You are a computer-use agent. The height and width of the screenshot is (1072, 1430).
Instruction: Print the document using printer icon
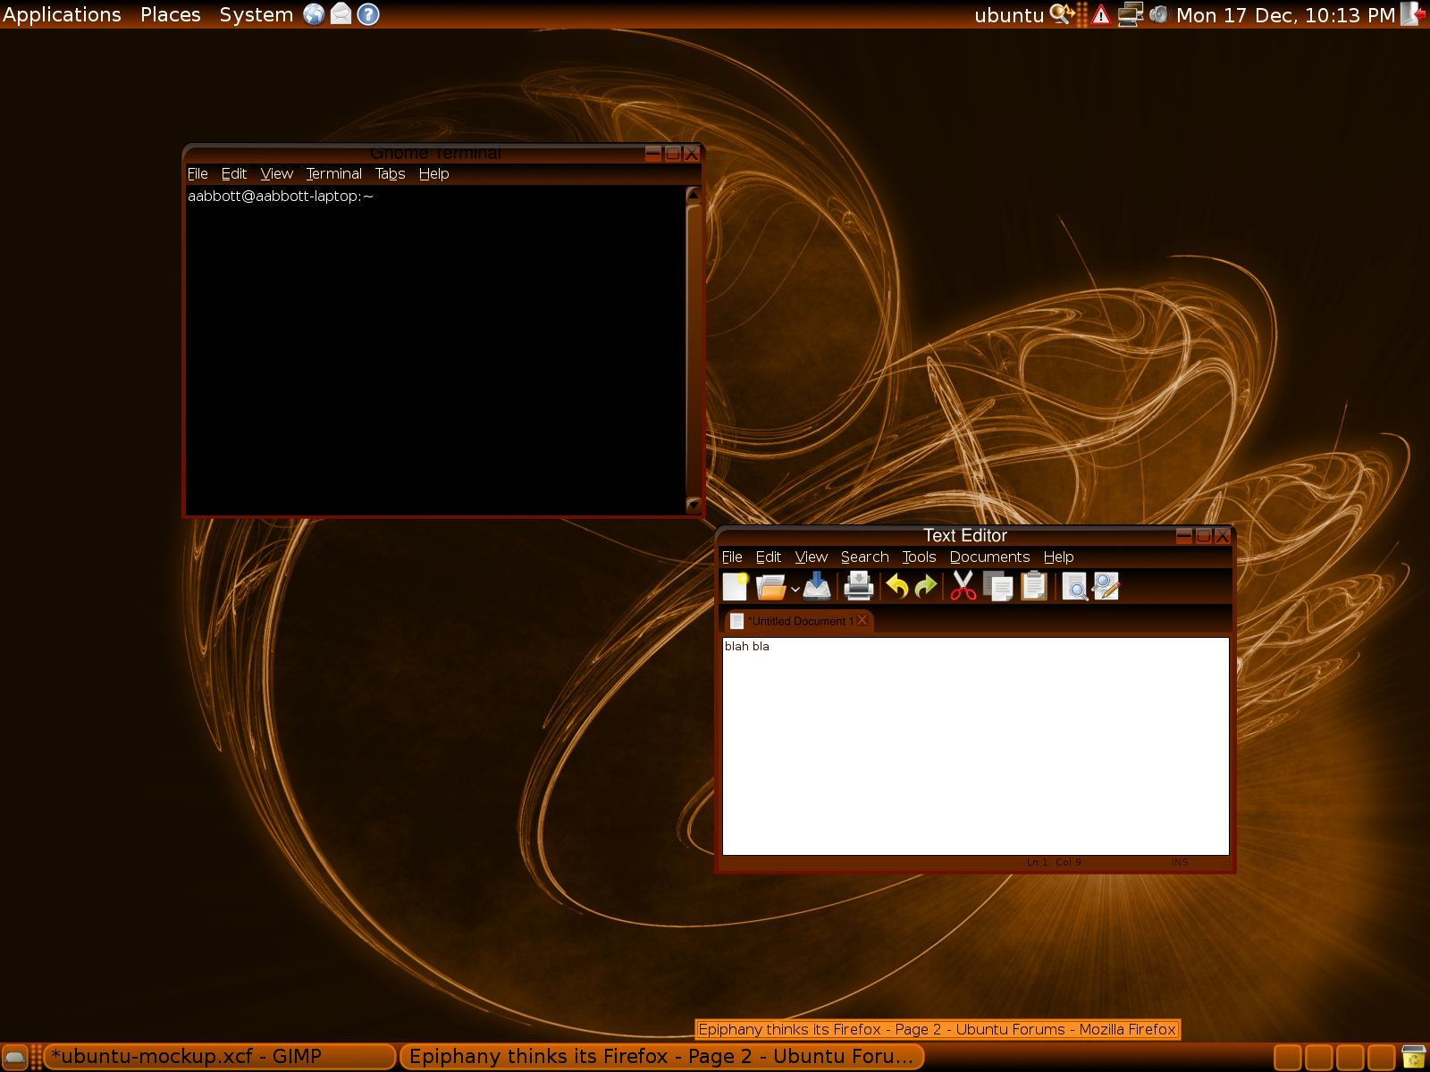point(858,587)
